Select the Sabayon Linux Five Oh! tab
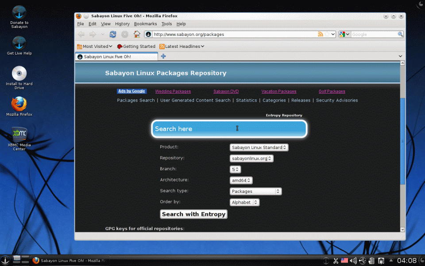This screenshot has height=266, width=425. tap(116, 56)
